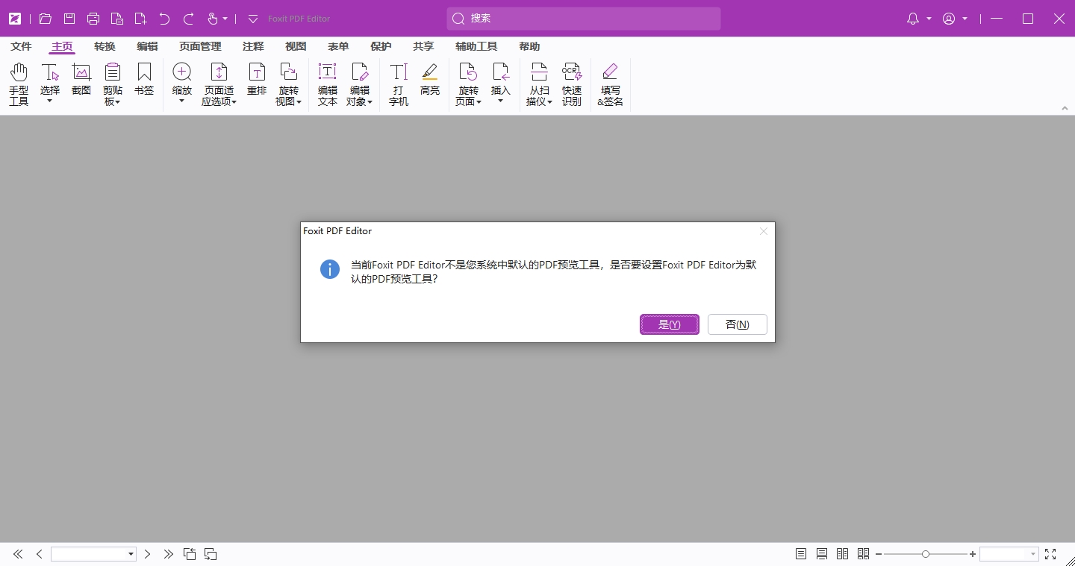Open the notifications bell icon
This screenshot has width=1075, height=566.
913,19
